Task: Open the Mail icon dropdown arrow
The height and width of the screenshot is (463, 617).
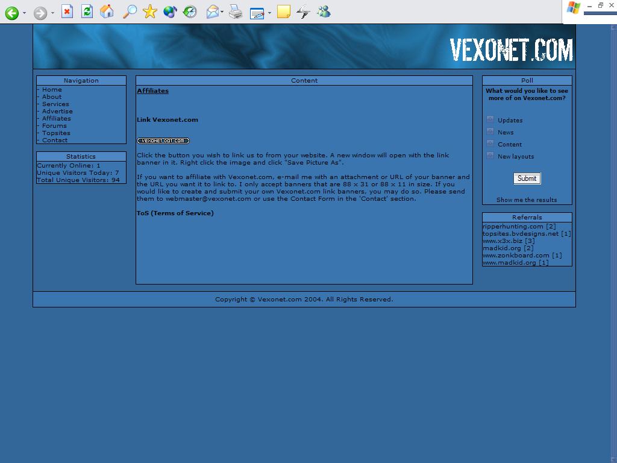Action: click(222, 12)
